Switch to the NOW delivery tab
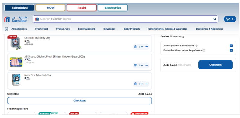 coord(50,8)
